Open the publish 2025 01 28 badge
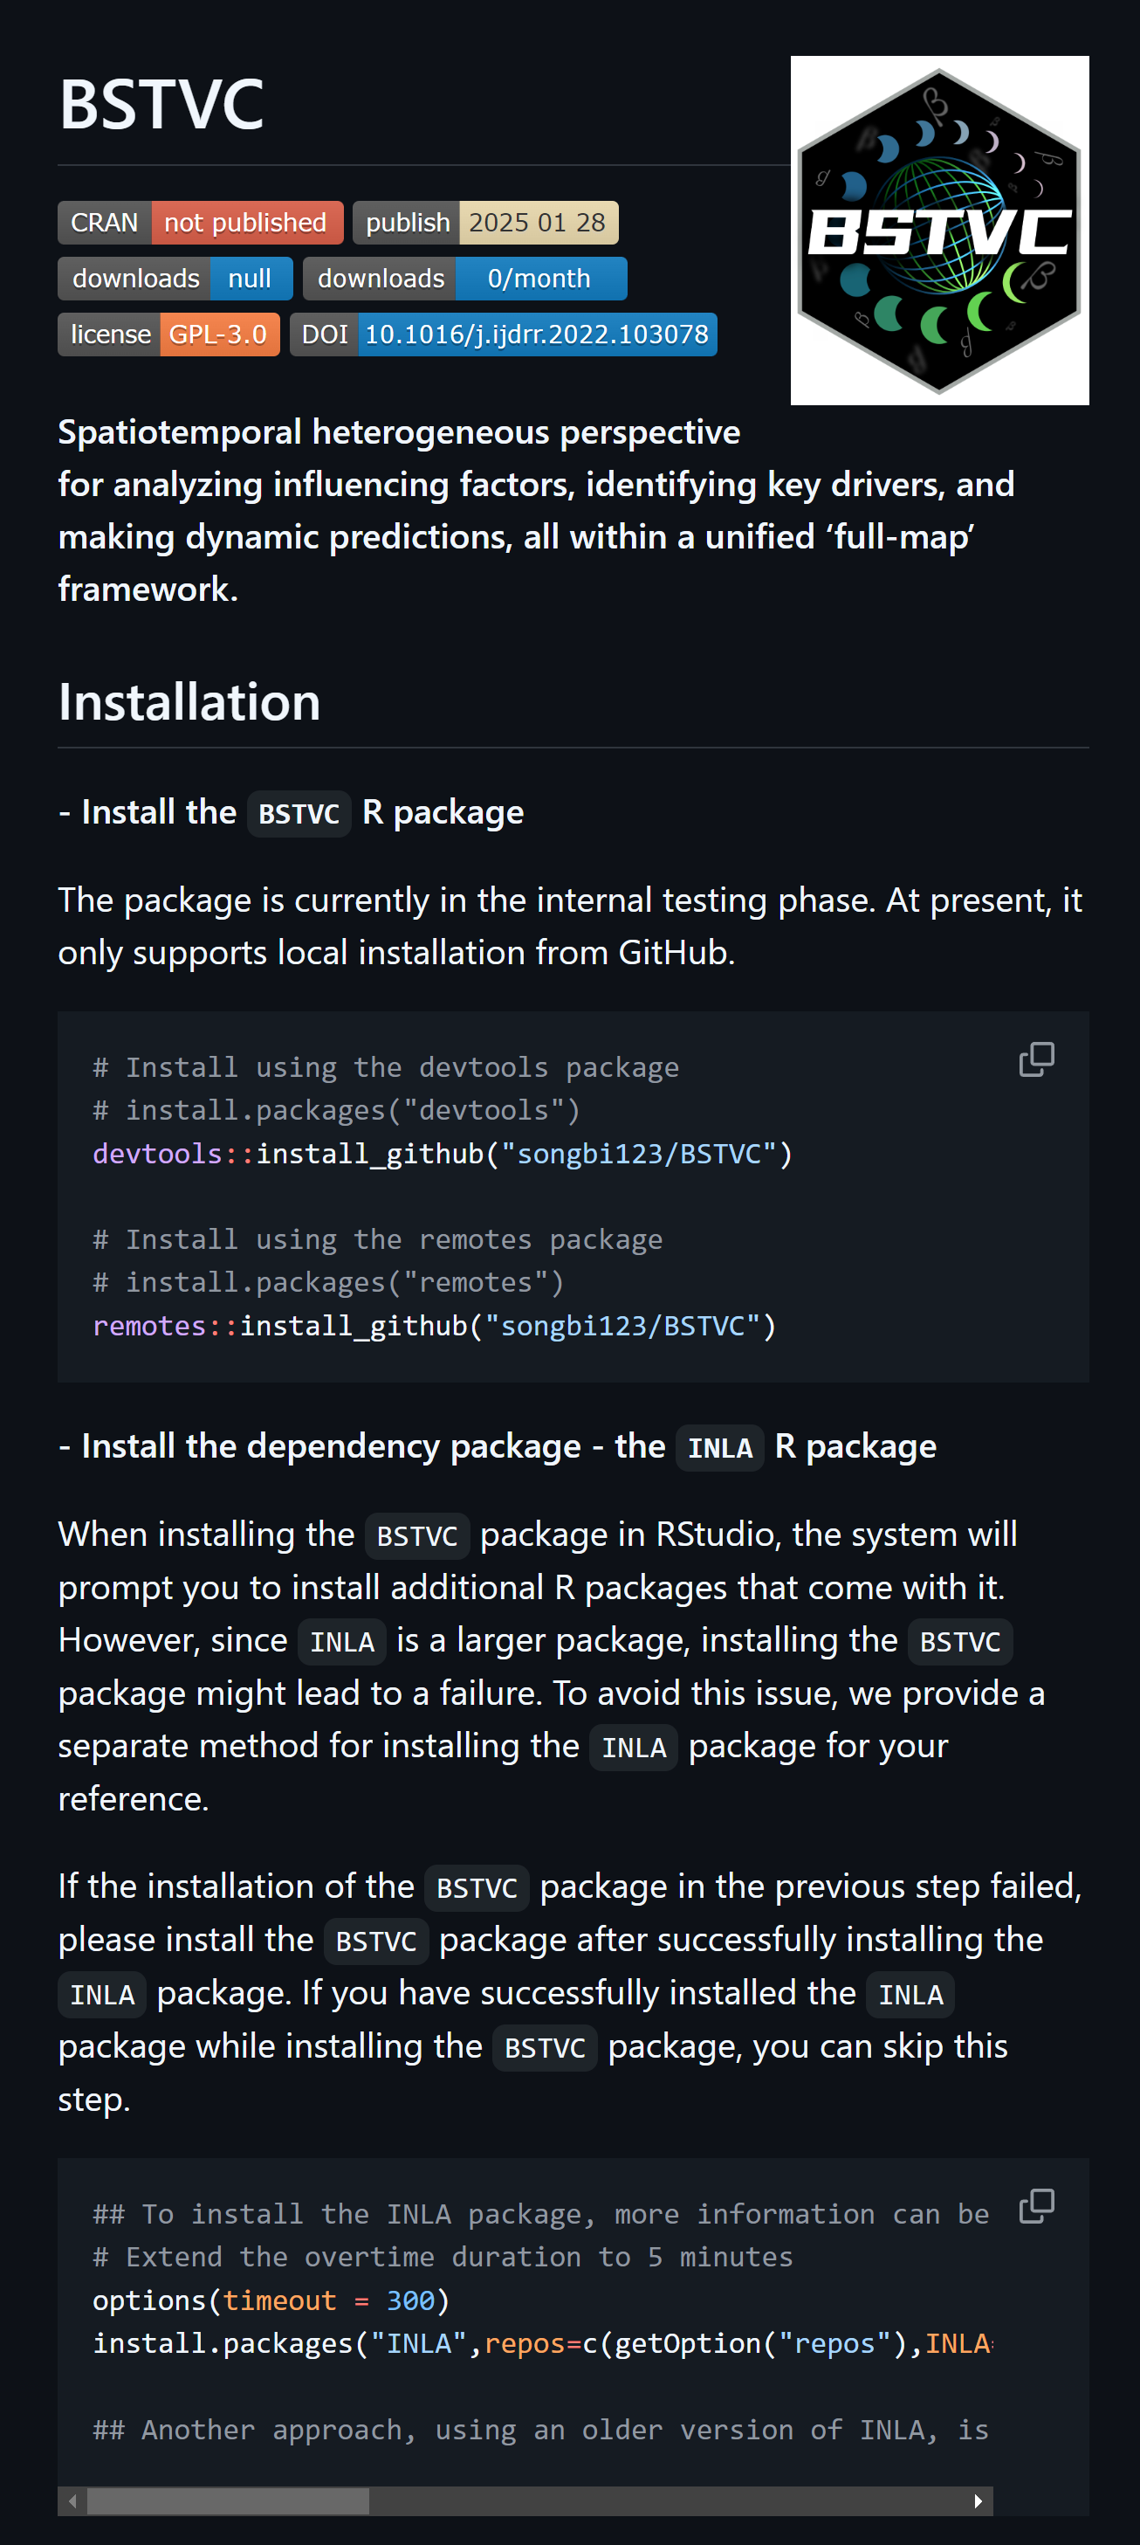 pos(484,223)
